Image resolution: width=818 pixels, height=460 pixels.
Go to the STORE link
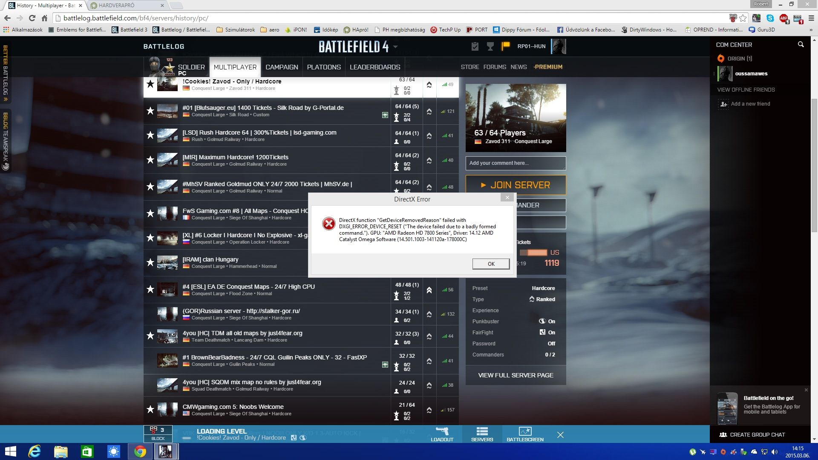tap(470, 67)
